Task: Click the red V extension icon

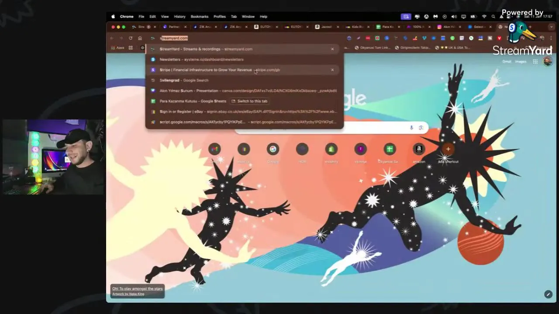Action: 499,38
